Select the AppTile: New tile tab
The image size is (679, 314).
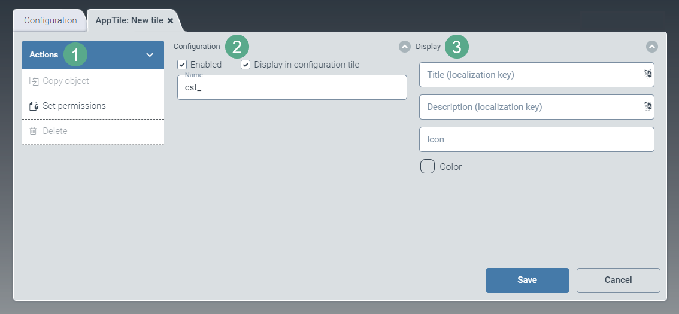129,20
